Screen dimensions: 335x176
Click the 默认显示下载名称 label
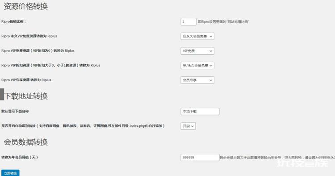point(15,111)
